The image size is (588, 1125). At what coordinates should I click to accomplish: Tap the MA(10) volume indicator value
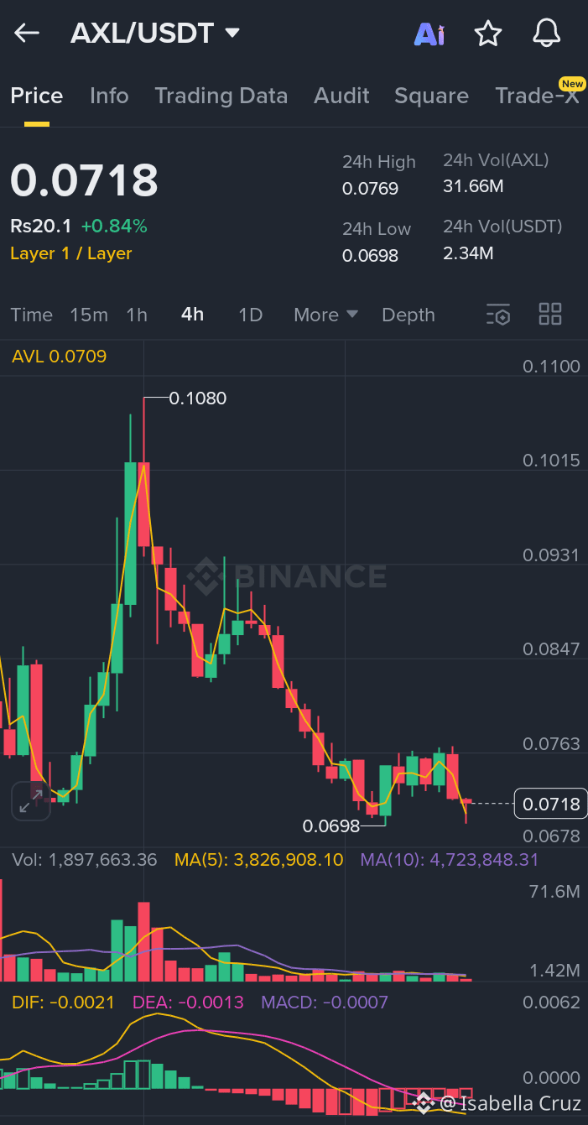pyautogui.click(x=450, y=860)
